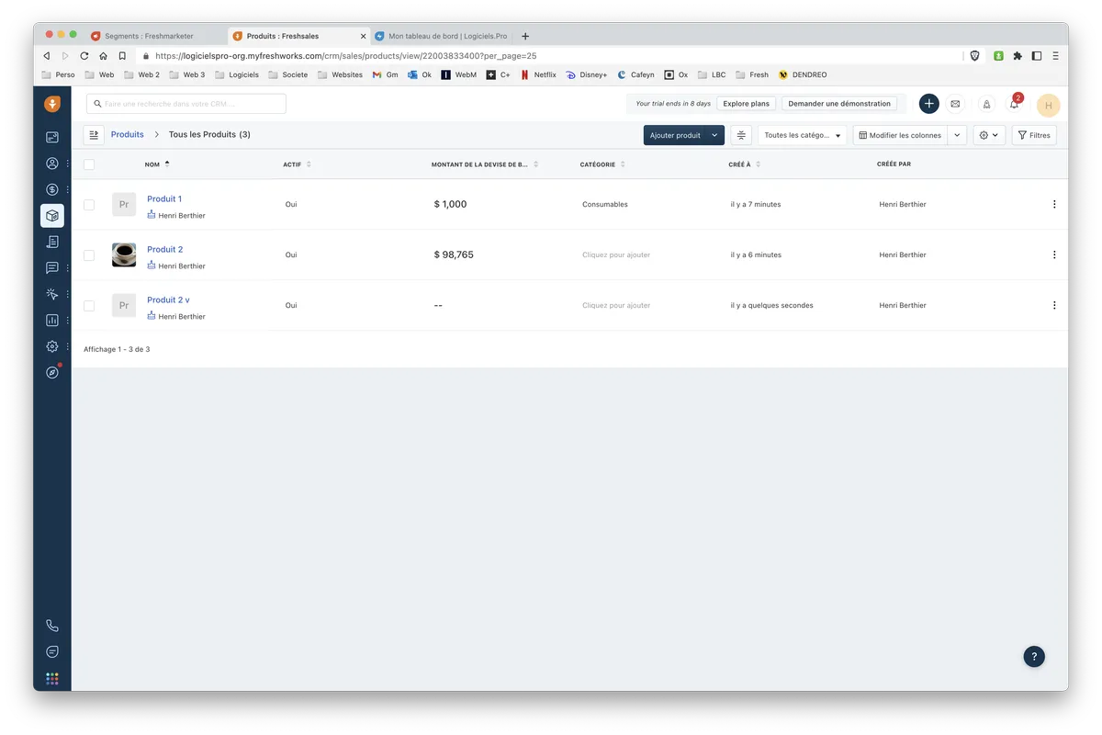Open Freshsales home logo icon
1102x735 pixels.
click(x=52, y=104)
